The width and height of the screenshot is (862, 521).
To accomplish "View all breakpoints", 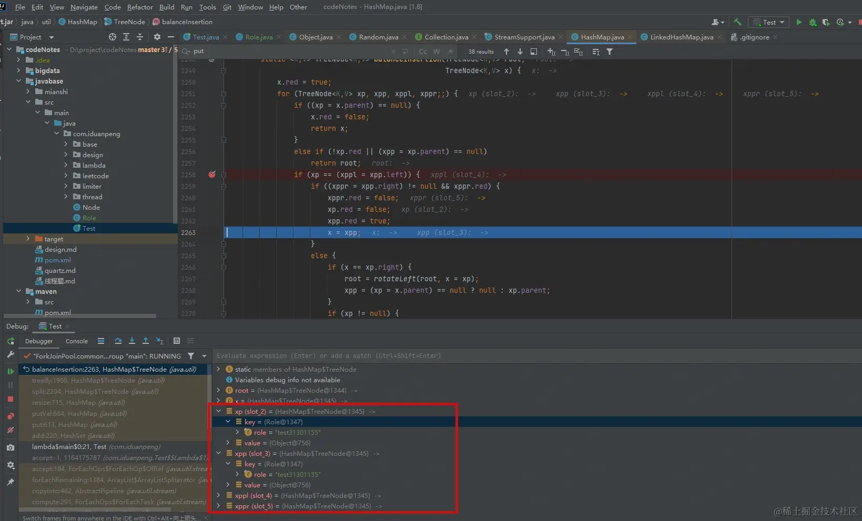I will 11,416.
